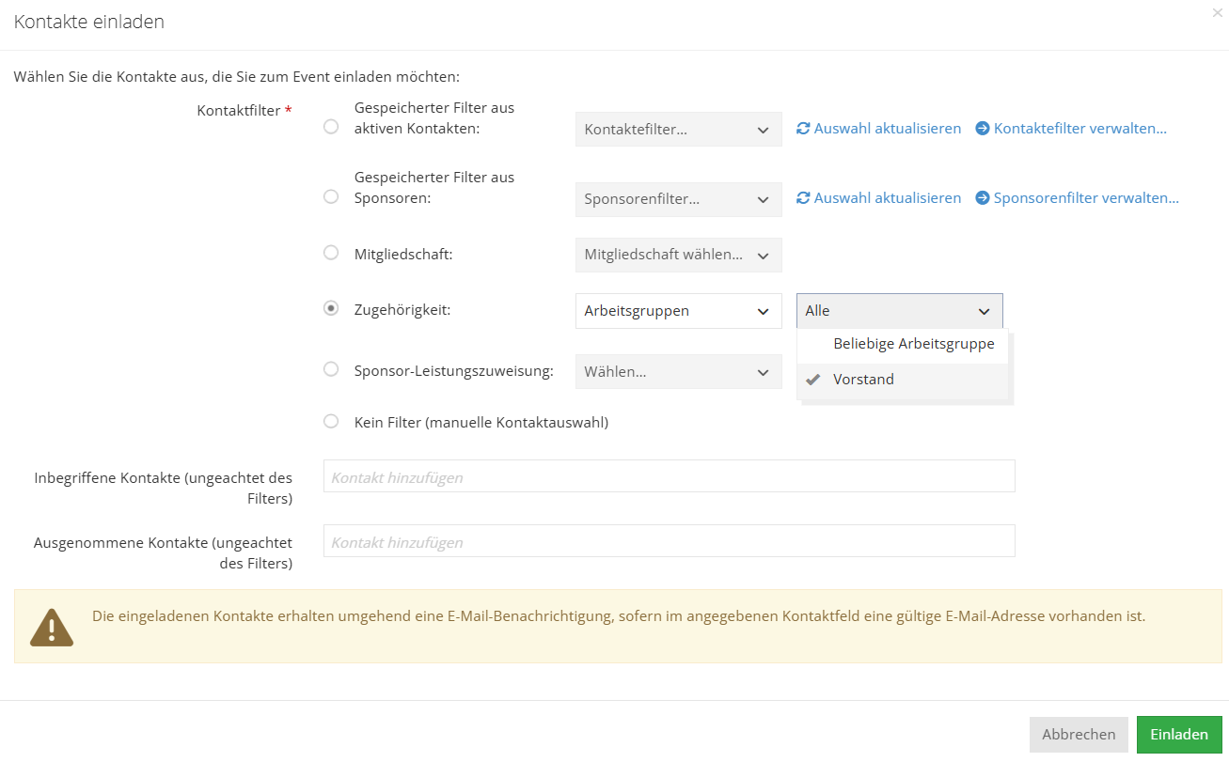Click refresh icon beside Kontaktefilter dropdown

pyautogui.click(x=803, y=129)
